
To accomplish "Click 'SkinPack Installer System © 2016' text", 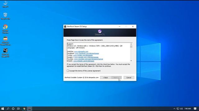I will [x=81, y=77].
